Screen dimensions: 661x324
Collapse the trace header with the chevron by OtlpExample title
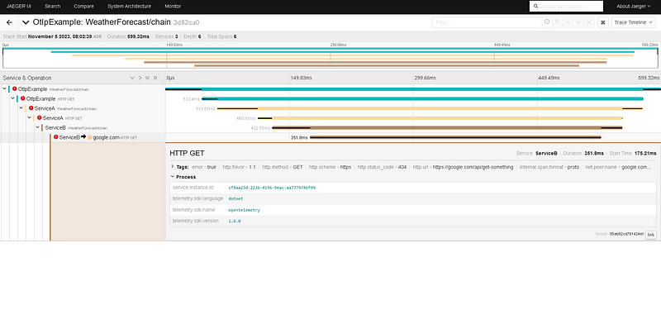(26, 22)
